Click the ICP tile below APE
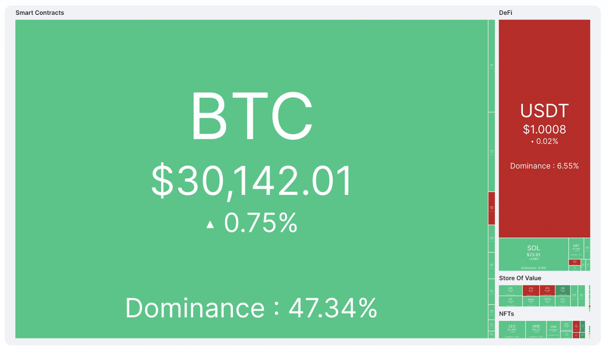The image size is (607, 352). click(x=511, y=302)
